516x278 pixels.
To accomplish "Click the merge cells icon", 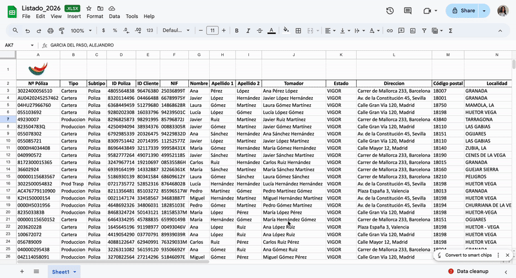I will pos(310,30).
